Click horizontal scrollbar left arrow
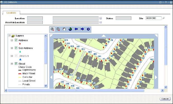The height and width of the screenshot is (104, 173). click(6, 90)
